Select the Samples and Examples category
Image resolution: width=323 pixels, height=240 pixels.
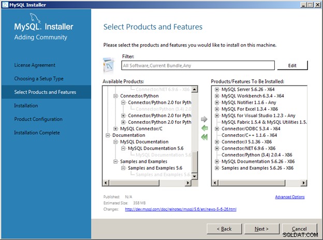[x=143, y=162]
